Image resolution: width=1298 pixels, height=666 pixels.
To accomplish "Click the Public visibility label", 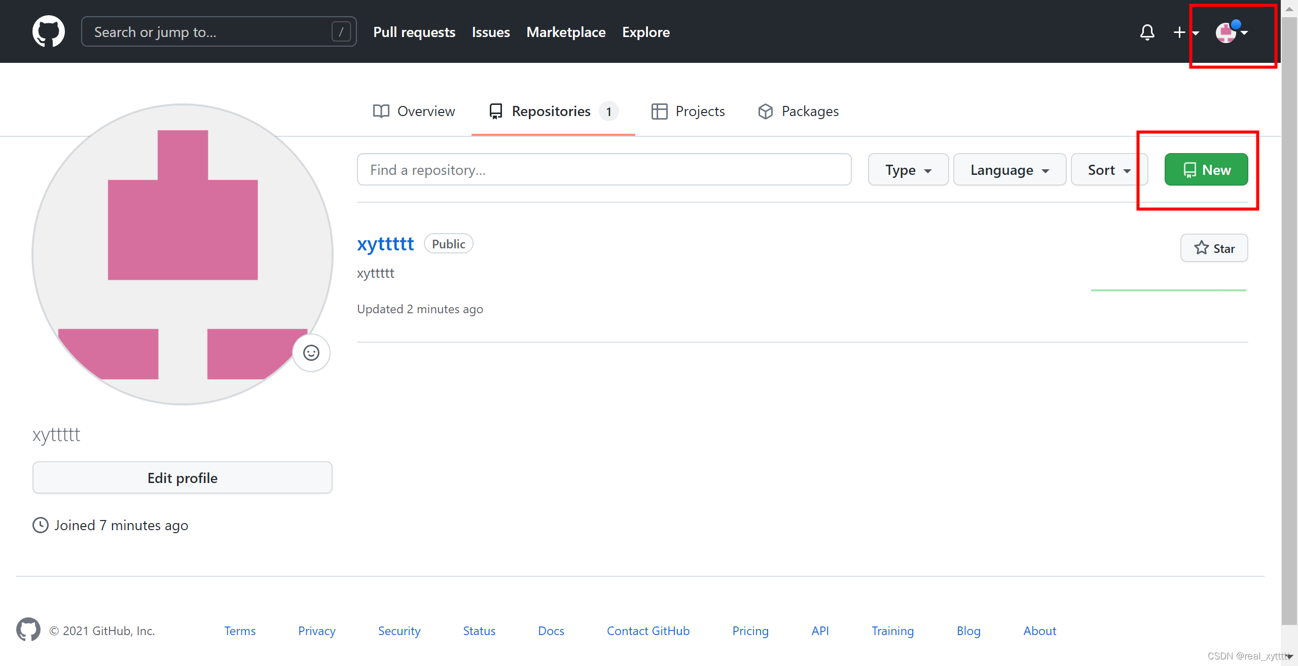I will 448,244.
